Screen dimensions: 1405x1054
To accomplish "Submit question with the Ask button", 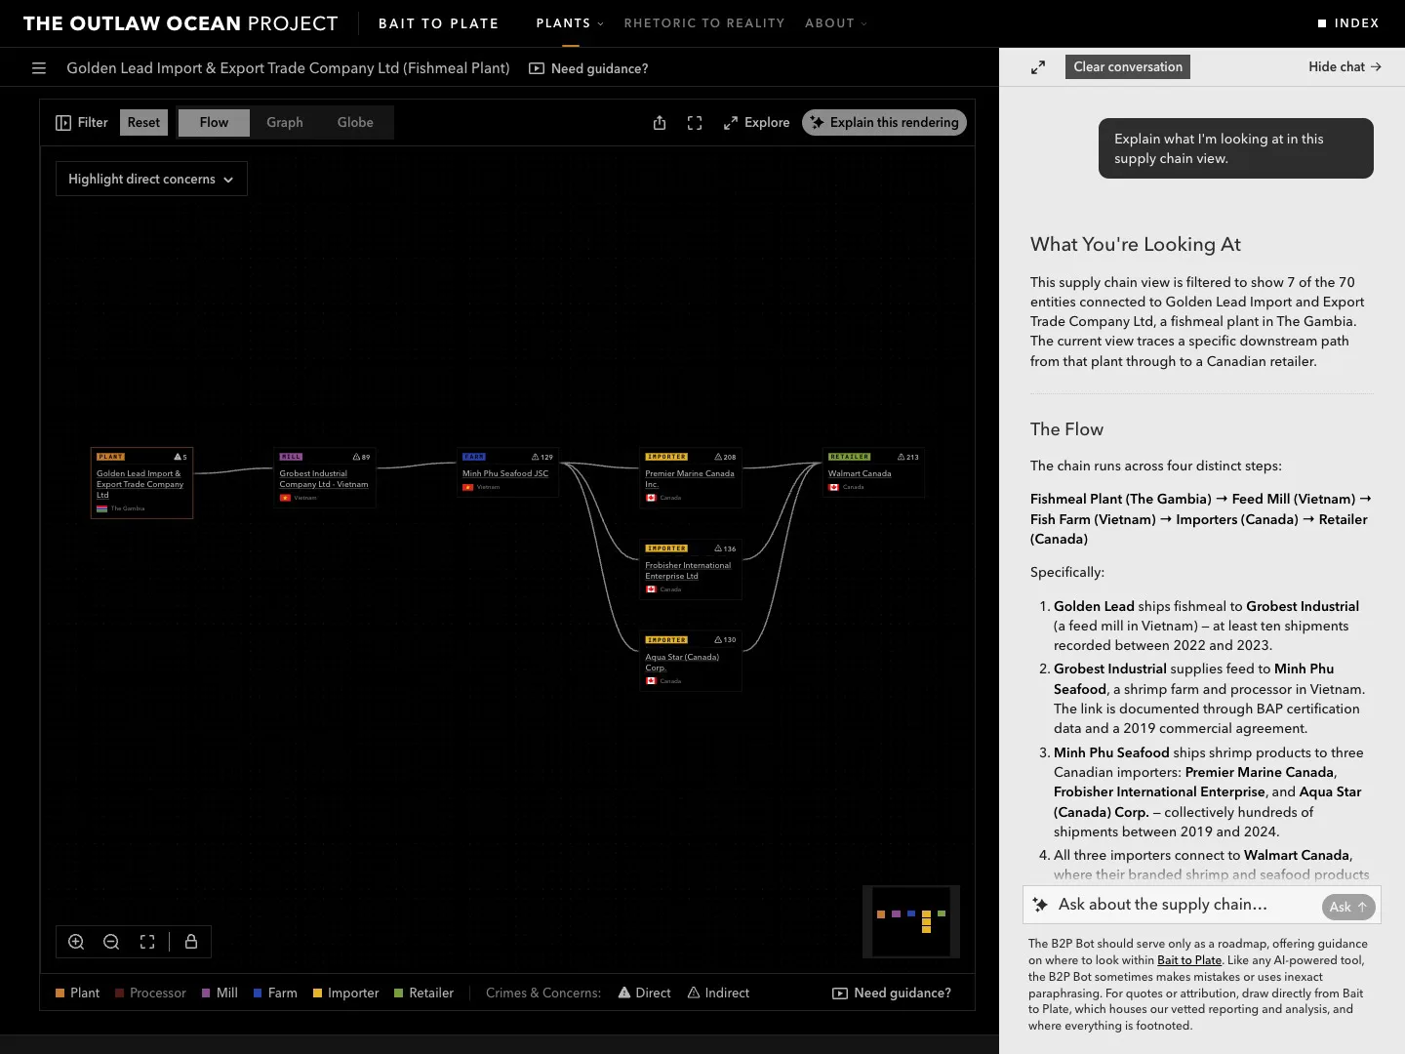I will click(x=1348, y=907).
